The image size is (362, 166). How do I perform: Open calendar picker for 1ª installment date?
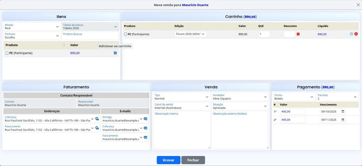coord(343,111)
